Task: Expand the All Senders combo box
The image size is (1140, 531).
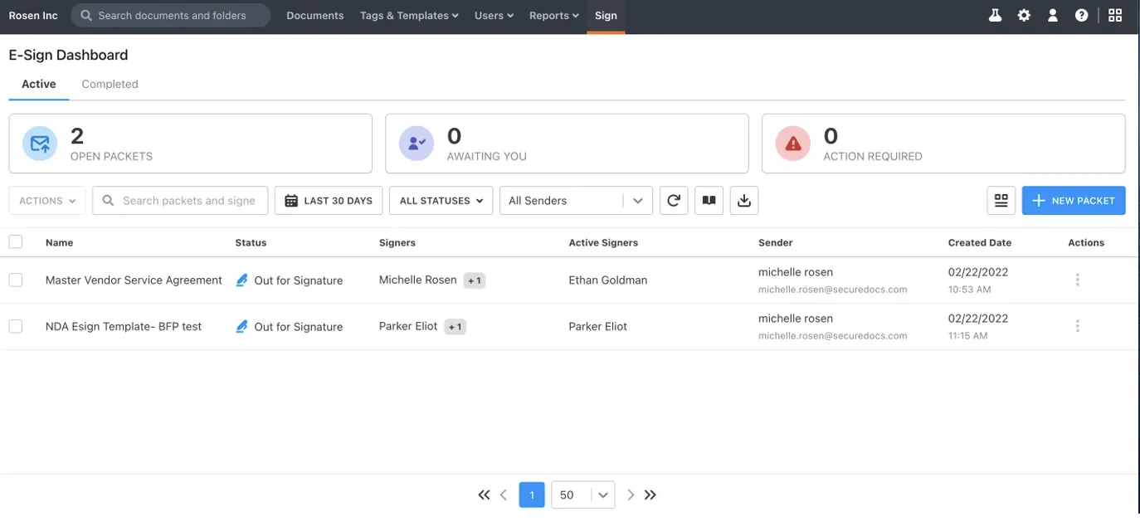Action: [x=576, y=201]
